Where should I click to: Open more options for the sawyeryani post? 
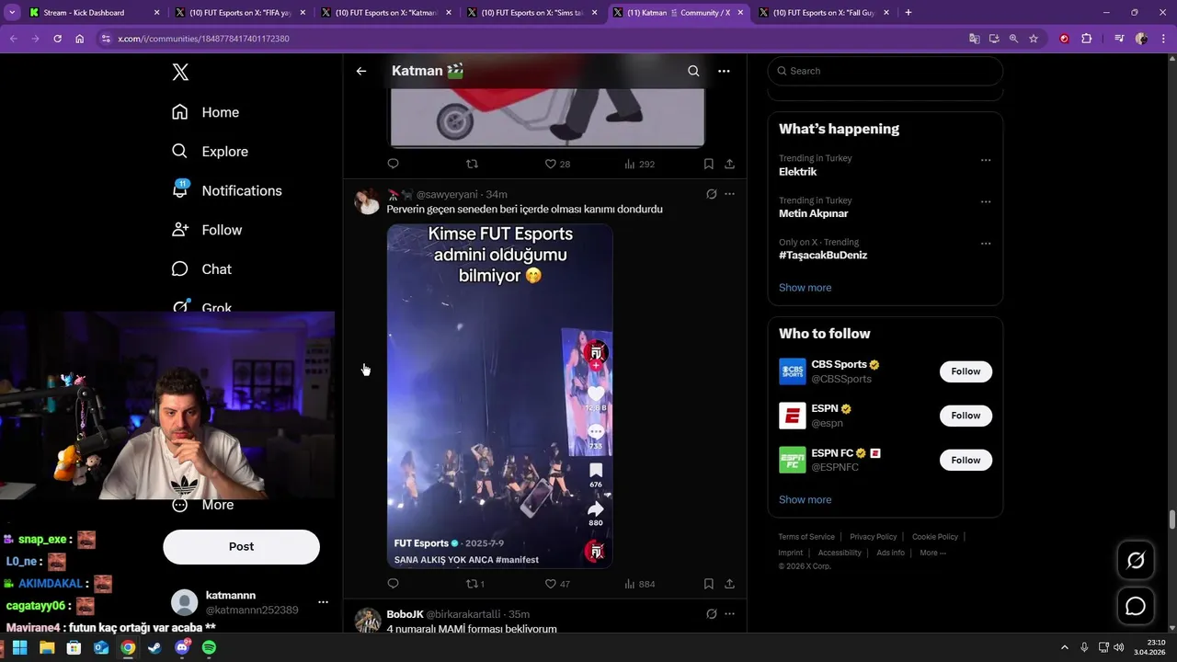pos(729,194)
